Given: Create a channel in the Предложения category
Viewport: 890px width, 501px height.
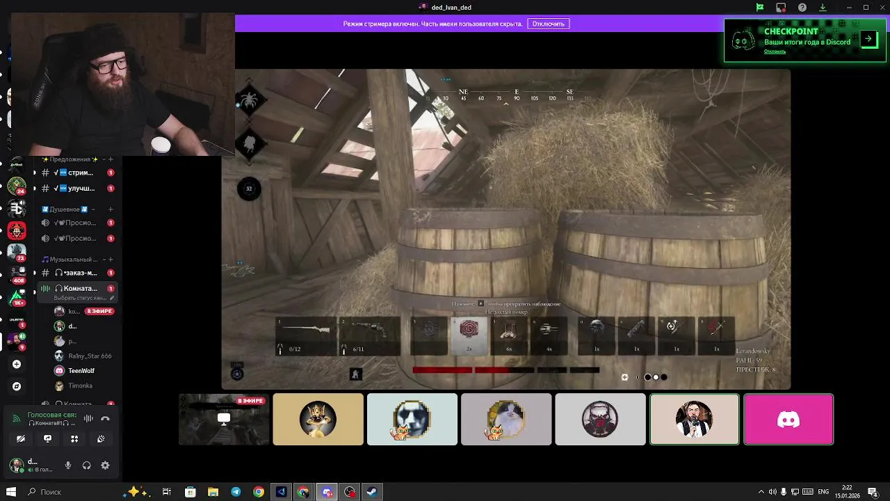Looking at the screenshot, I should [111, 159].
